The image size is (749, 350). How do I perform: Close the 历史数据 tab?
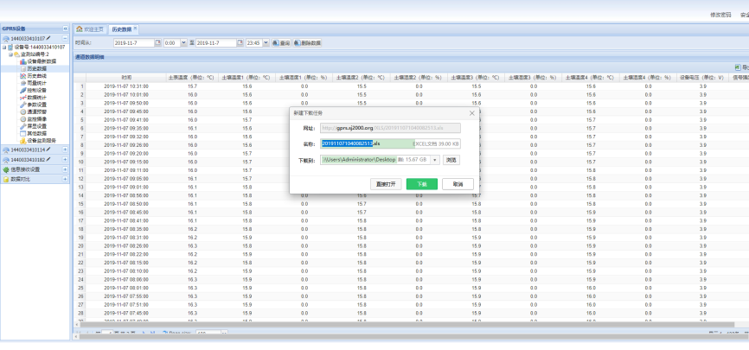point(135,29)
